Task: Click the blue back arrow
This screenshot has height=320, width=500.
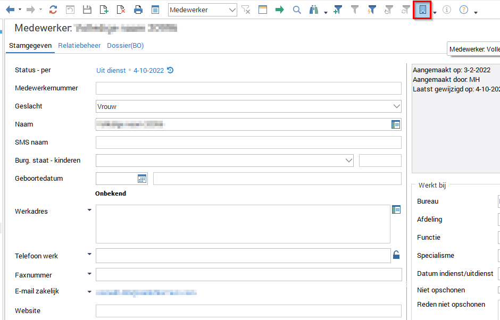Action: coord(10,10)
